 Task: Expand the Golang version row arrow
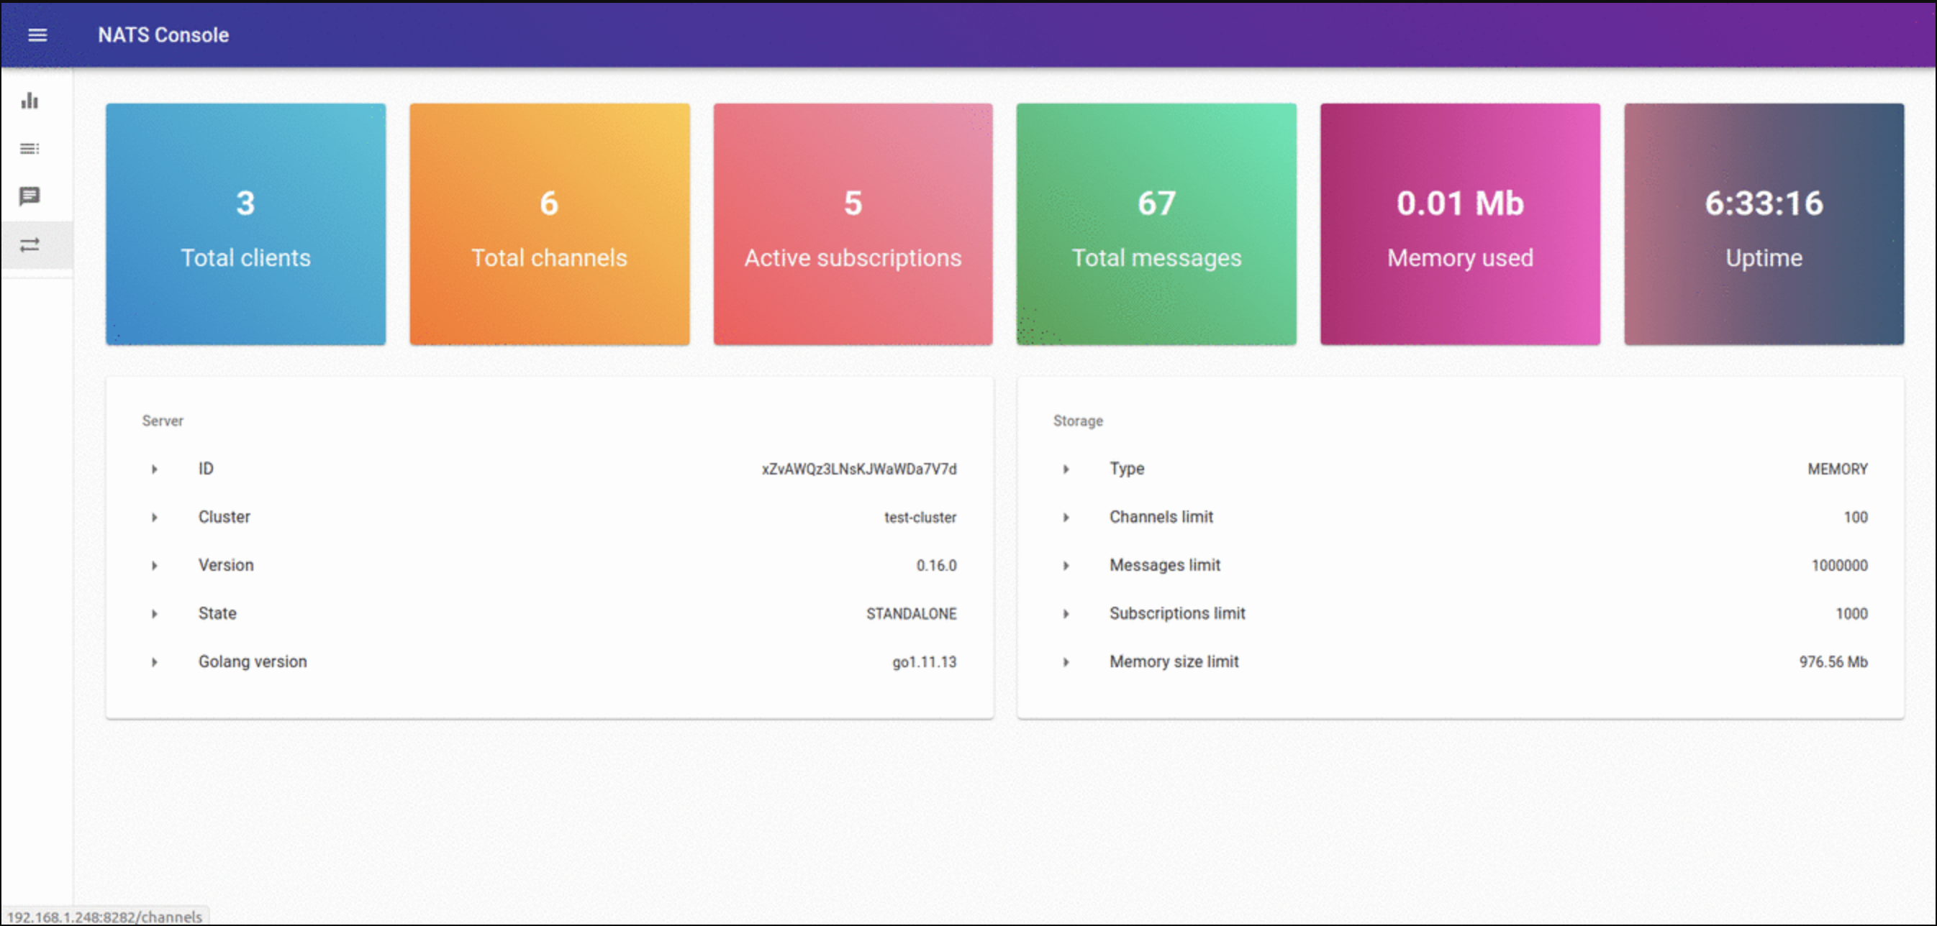tap(154, 662)
